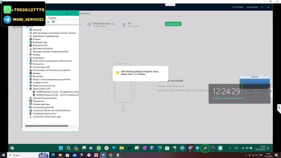Select HUAWEI Mobile Connect - 3G PC UI Interface

click(x=56, y=95)
